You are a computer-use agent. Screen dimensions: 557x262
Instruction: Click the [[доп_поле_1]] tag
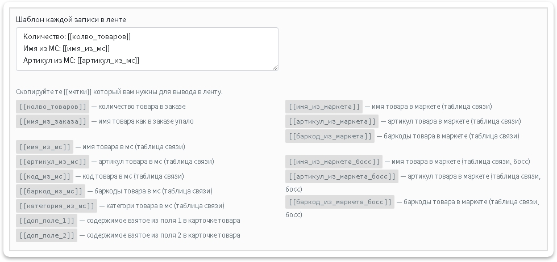click(x=47, y=221)
